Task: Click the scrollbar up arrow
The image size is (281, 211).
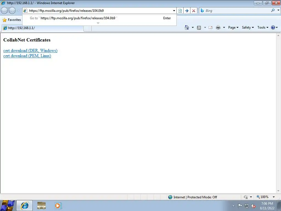Action: [x=278, y=35]
